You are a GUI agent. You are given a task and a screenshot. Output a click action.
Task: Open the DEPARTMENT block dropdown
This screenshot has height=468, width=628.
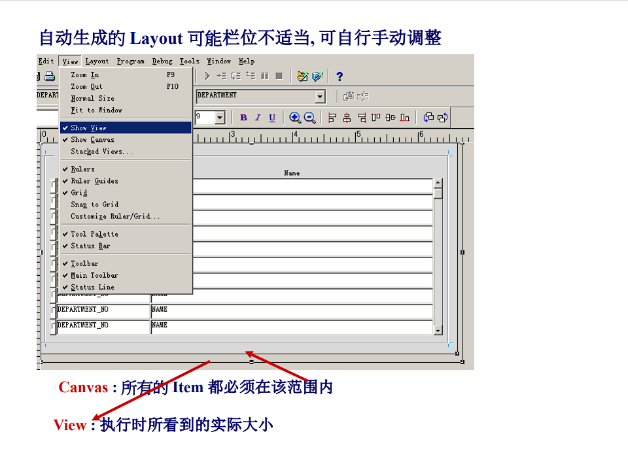(320, 97)
